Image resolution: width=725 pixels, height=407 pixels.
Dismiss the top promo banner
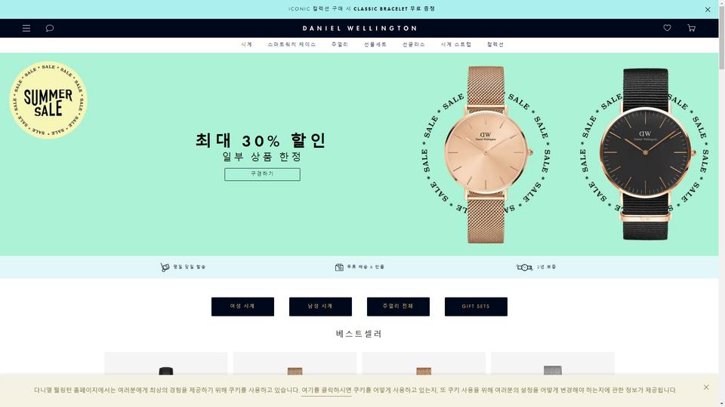pos(708,9)
